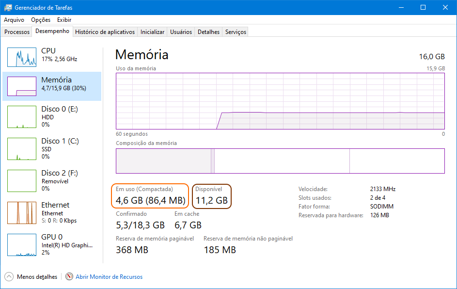Select GPU 0 Intel HD Graphics graph
The image size is (457, 289).
[22, 245]
